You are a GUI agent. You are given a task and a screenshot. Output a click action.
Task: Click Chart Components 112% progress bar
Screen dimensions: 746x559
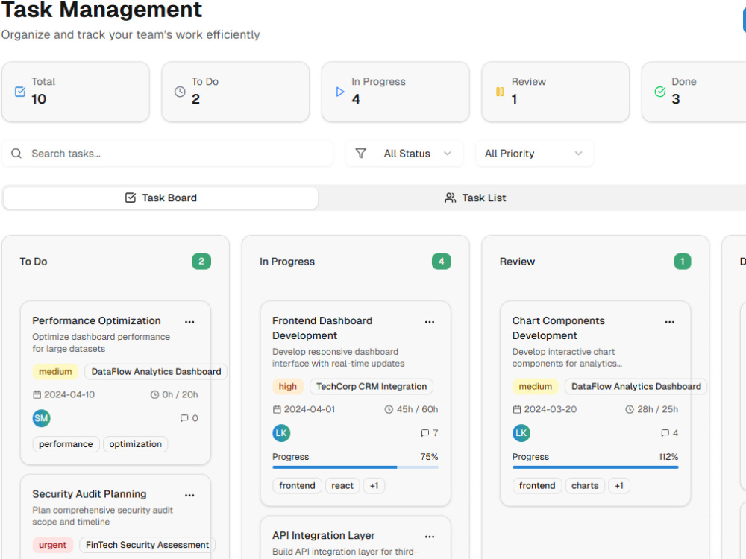(x=595, y=467)
